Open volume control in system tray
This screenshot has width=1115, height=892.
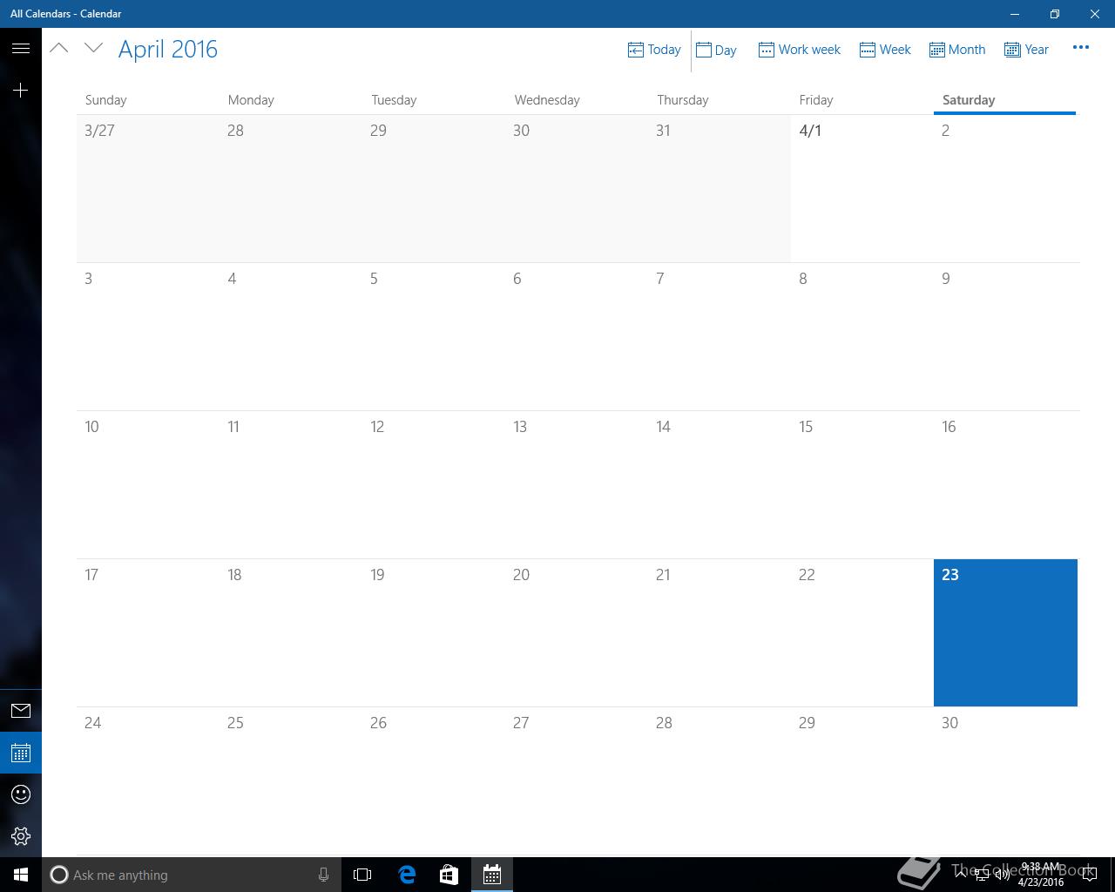1002,875
